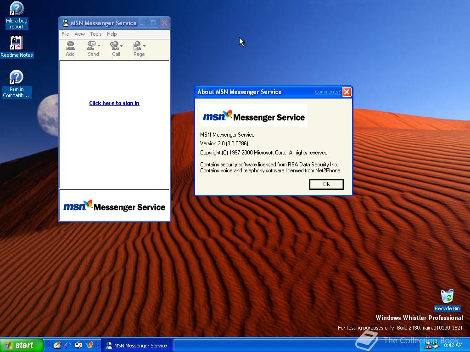
Task: Minimize the MSN Messenger Service window
Action: tap(142, 23)
